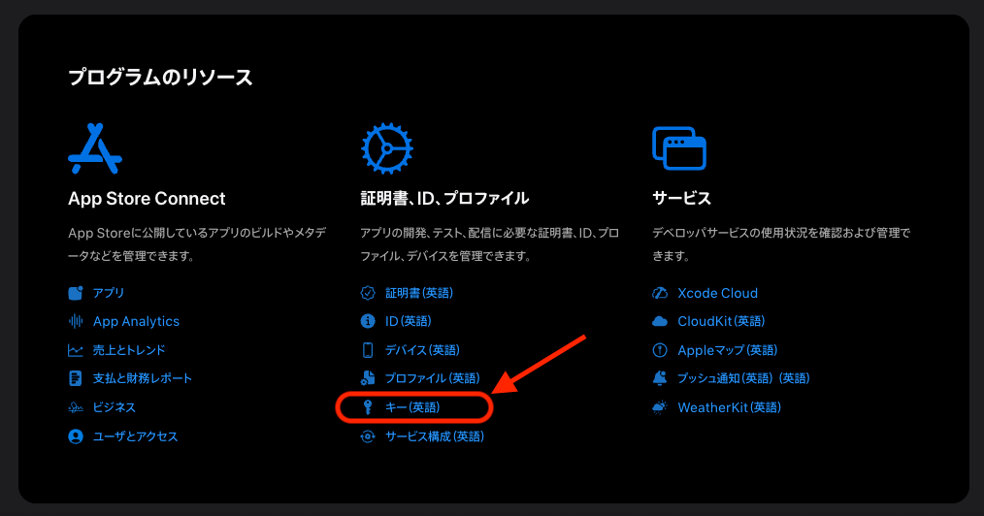Screen dimensions: 984x516
Task: Open ユーザとアクセス link
Action: (136, 436)
